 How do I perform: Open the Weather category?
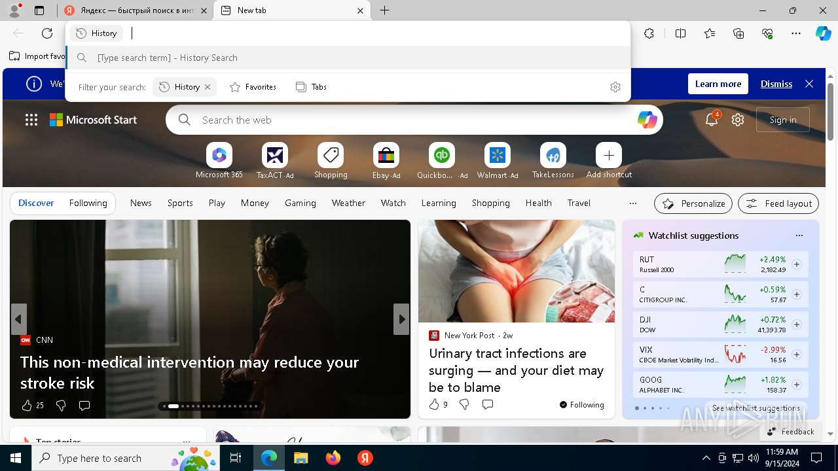point(348,203)
